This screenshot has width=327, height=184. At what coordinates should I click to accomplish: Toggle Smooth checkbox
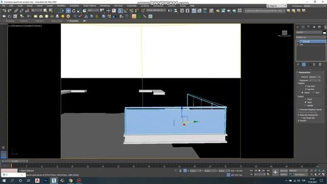coord(298,121)
